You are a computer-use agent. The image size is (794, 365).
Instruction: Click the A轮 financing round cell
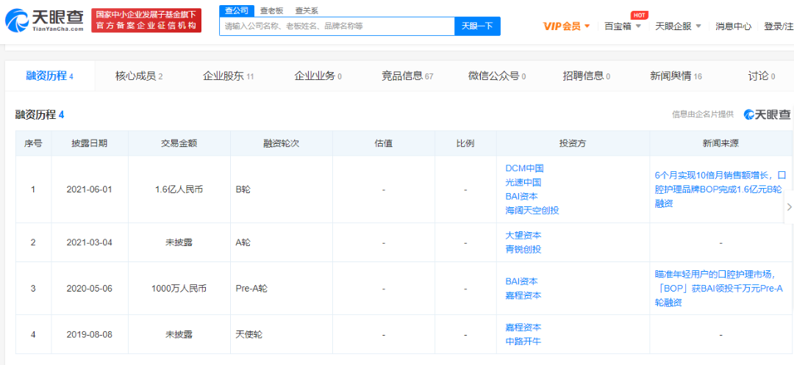pos(282,242)
